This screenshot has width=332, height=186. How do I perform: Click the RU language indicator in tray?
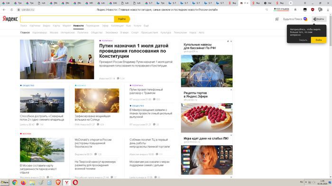tap(302, 182)
